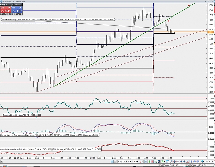Open the 144.37 dropdown at toolbar end
Viewport: 215px width, 167px height.
(x=209, y=162)
